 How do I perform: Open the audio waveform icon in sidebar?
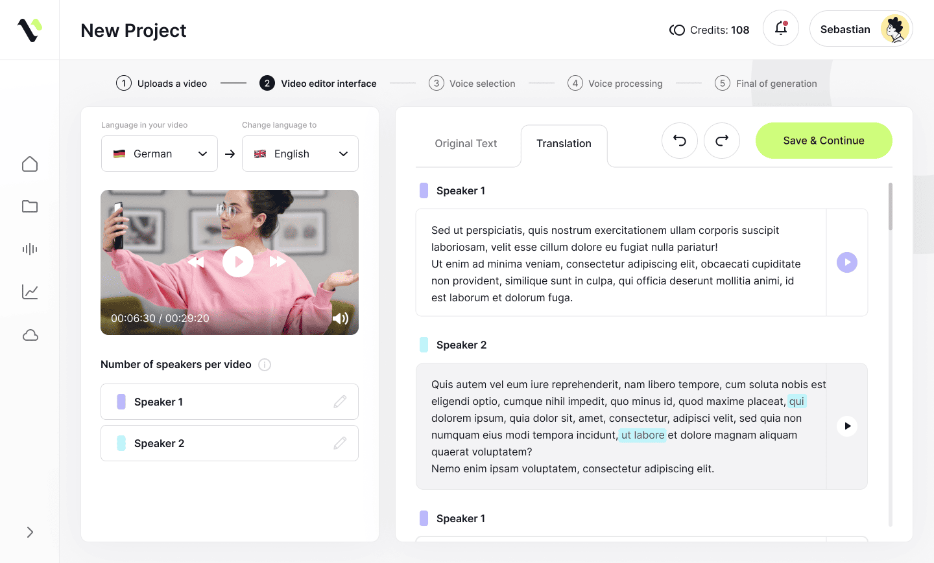click(30, 249)
